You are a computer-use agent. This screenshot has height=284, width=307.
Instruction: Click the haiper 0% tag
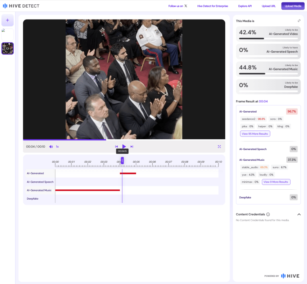click(265, 126)
